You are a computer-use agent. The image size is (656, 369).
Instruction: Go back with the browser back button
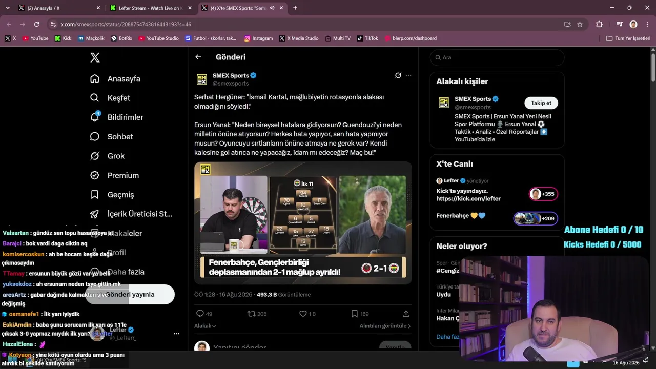pos(9,24)
